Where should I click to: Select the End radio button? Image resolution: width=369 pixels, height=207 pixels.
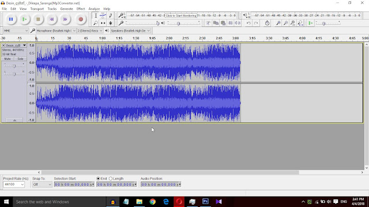[98, 179]
